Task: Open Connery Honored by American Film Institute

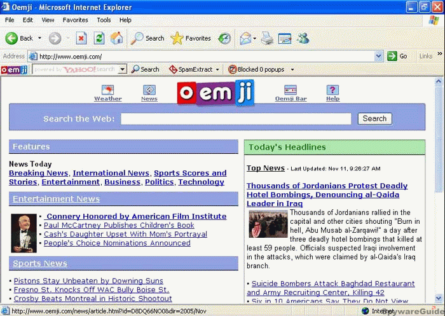Action: (x=135, y=216)
